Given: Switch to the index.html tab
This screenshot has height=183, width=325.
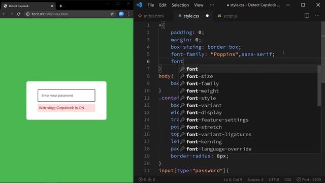Looking at the screenshot, I should pos(151,16).
